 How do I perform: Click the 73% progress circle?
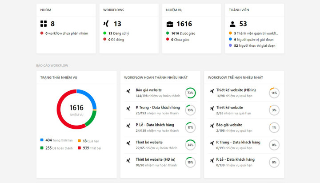pyautogui.click(x=190, y=93)
